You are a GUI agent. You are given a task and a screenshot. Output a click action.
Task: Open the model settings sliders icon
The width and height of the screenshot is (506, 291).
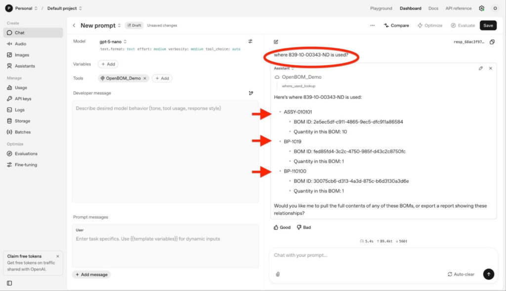click(x=251, y=42)
